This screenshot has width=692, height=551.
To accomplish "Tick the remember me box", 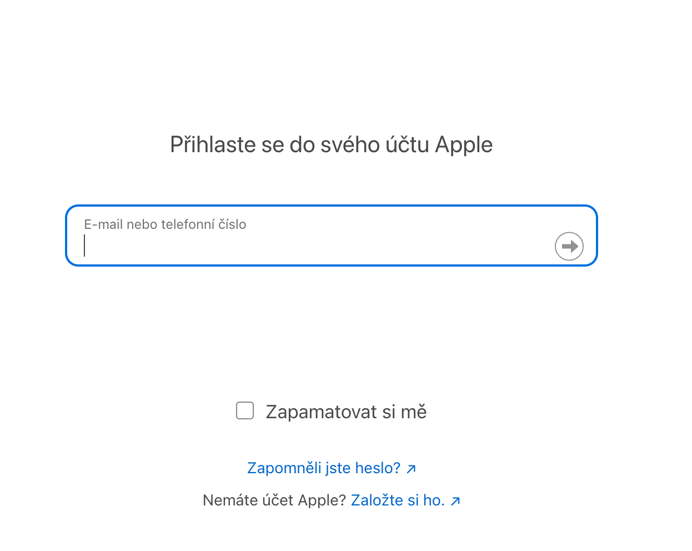I will (x=245, y=411).
